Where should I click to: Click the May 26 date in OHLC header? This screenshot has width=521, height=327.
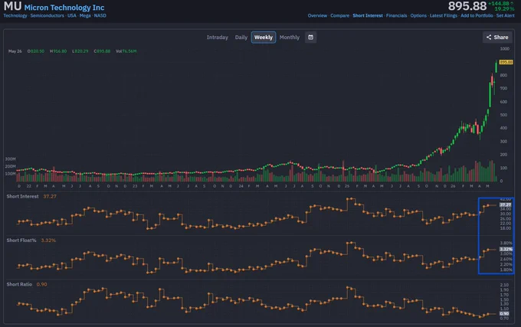click(15, 51)
